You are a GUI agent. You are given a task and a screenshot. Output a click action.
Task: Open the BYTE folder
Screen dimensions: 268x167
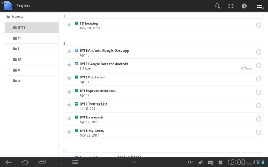(x=32, y=27)
